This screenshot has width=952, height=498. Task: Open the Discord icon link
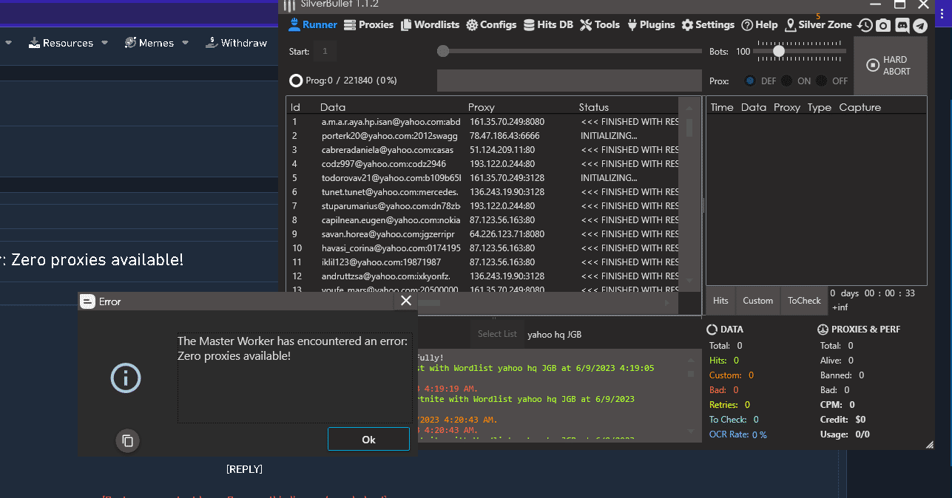902,25
